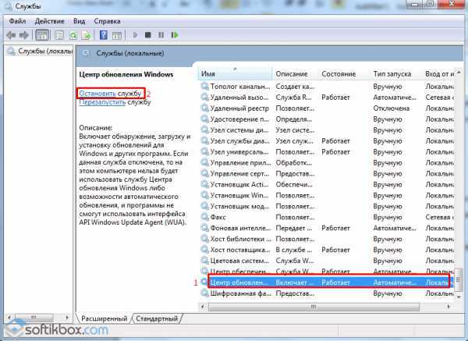Click the action pane toggle icon next to Help
Image resolution: width=468 pixels, height=341 pixels.
117,35
